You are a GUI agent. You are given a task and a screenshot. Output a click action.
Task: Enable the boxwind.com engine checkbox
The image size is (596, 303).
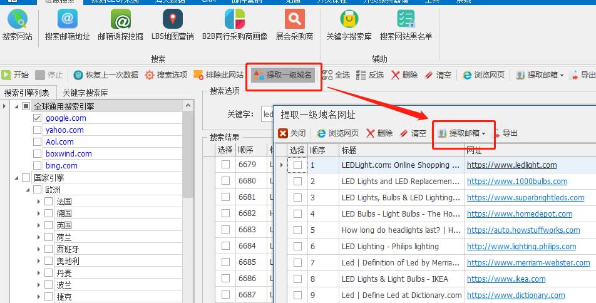(38, 154)
